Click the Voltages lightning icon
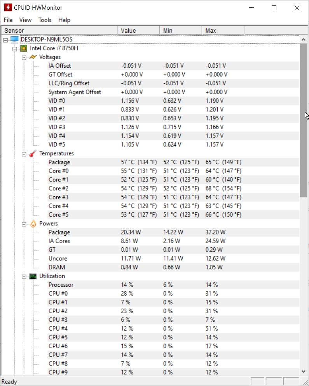Image resolution: width=309 pixels, height=386 pixels. (x=33, y=57)
